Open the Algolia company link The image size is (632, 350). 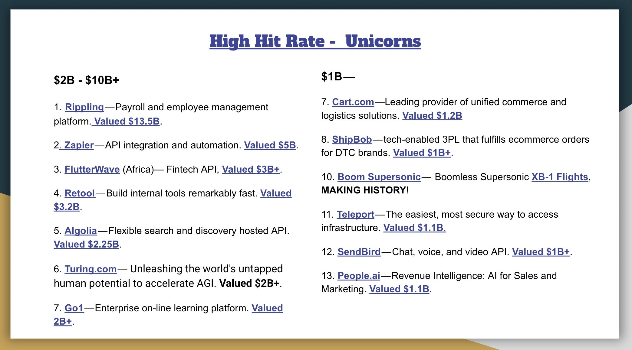pos(81,231)
